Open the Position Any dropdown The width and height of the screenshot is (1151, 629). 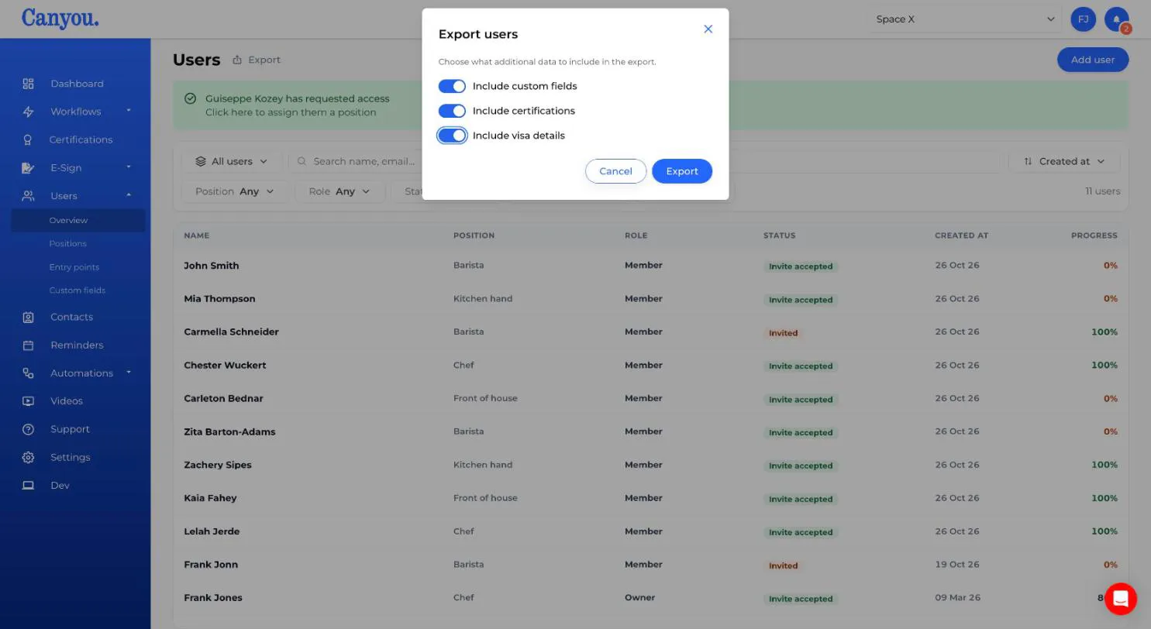pyautogui.click(x=235, y=191)
